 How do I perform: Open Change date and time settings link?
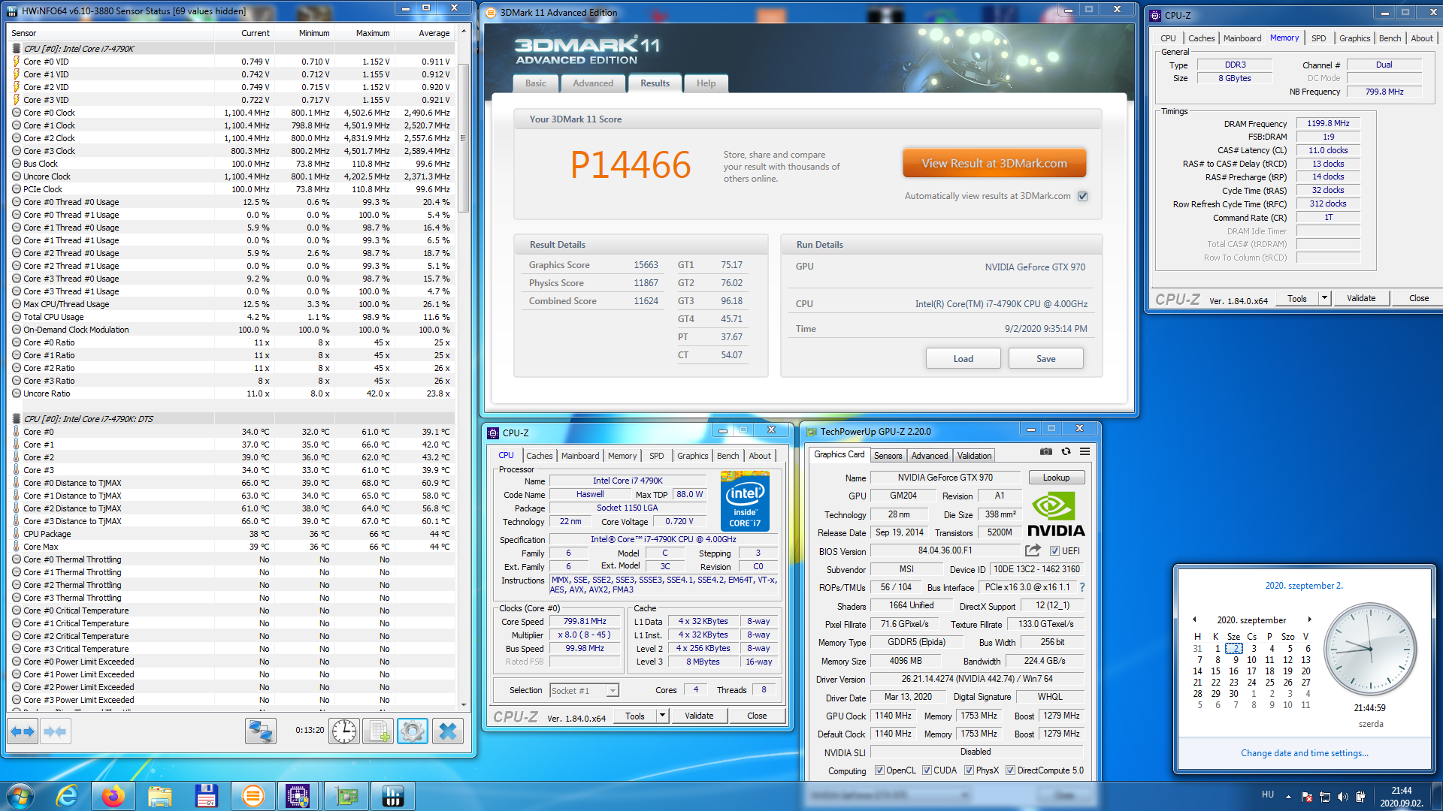click(1304, 753)
